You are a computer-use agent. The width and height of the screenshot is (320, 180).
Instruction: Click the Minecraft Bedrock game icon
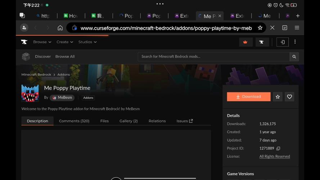coord(26,57)
